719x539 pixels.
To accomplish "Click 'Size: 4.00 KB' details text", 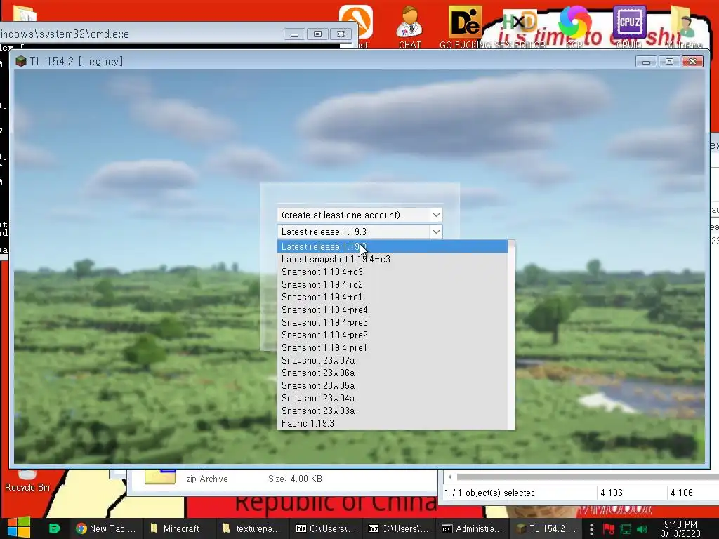I will [295, 479].
